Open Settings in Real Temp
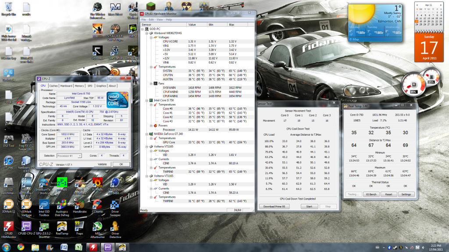The height and width of the screenshot is (252, 449). [x=406, y=194]
